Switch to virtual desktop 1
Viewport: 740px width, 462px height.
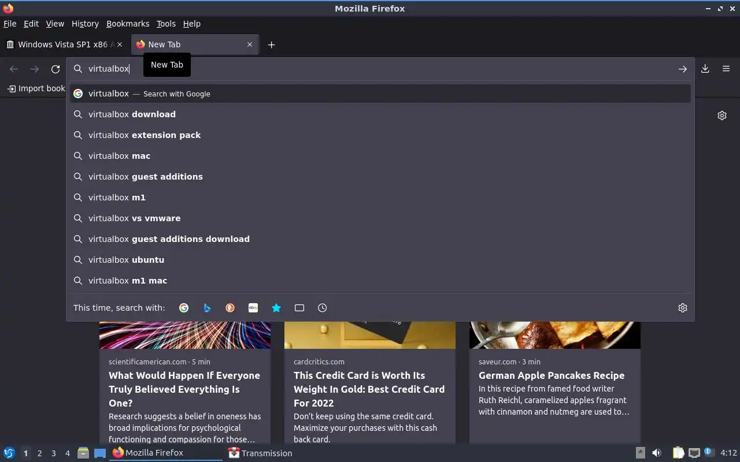pos(25,453)
